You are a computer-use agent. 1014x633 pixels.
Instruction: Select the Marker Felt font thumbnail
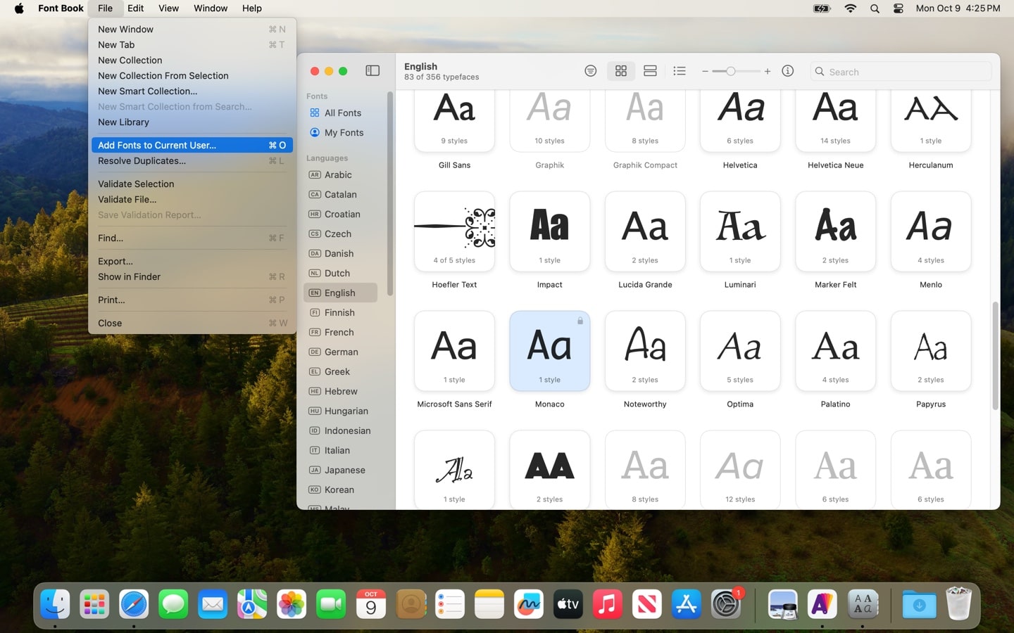coord(836,231)
